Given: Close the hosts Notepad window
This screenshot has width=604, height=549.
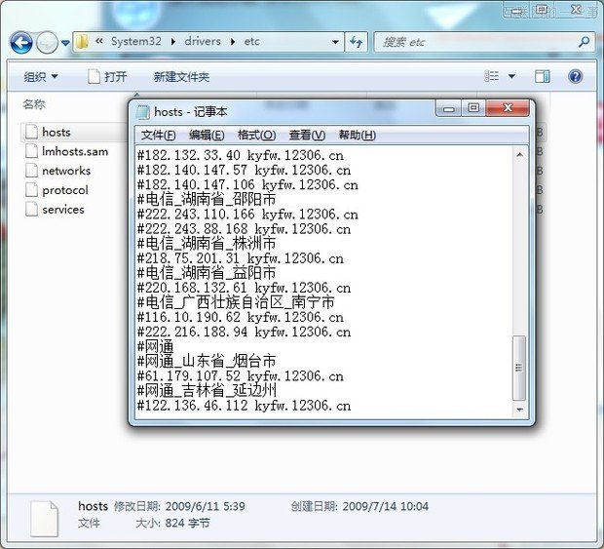Looking at the screenshot, I should 508,108.
